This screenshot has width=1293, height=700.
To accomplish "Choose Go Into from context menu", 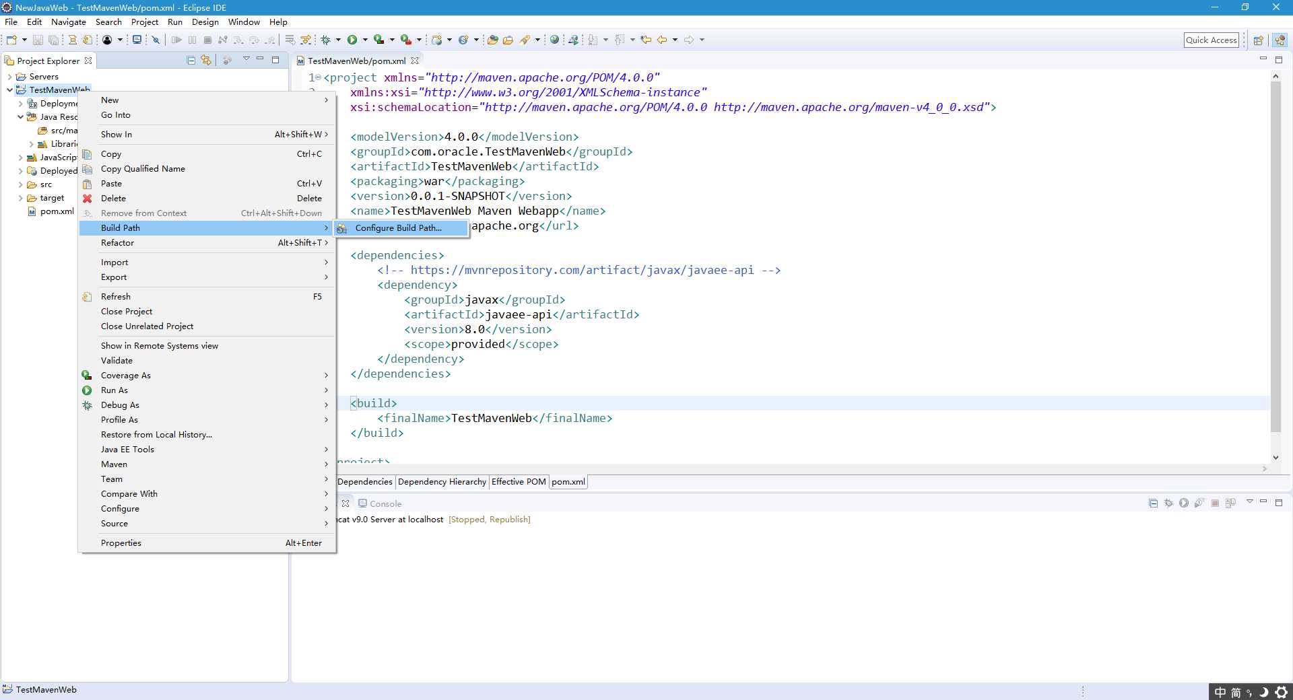I will pos(207,114).
